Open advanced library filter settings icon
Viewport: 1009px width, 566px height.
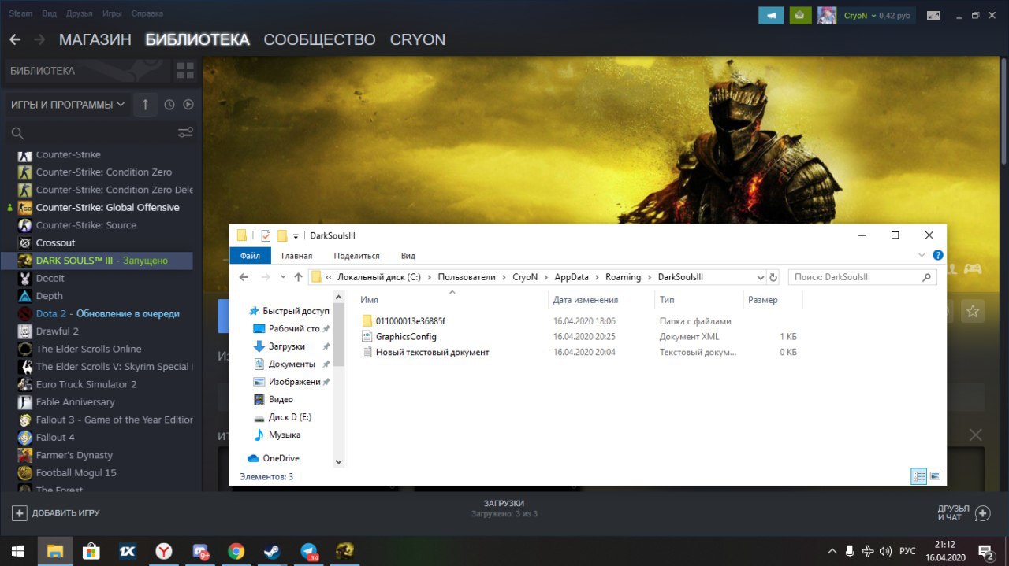tap(185, 132)
